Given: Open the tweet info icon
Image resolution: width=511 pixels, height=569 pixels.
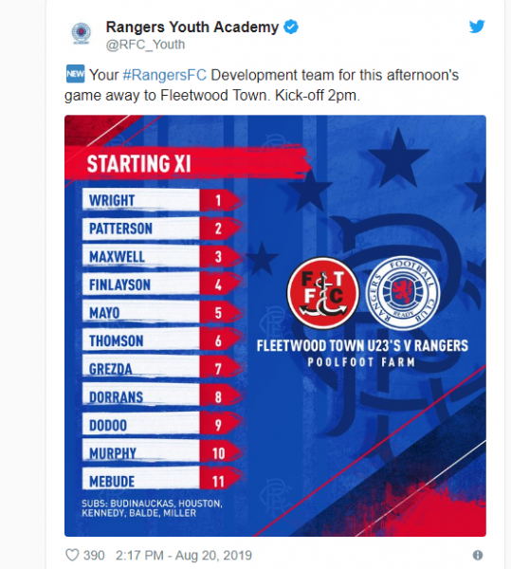Looking at the screenshot, I should 478,555.
